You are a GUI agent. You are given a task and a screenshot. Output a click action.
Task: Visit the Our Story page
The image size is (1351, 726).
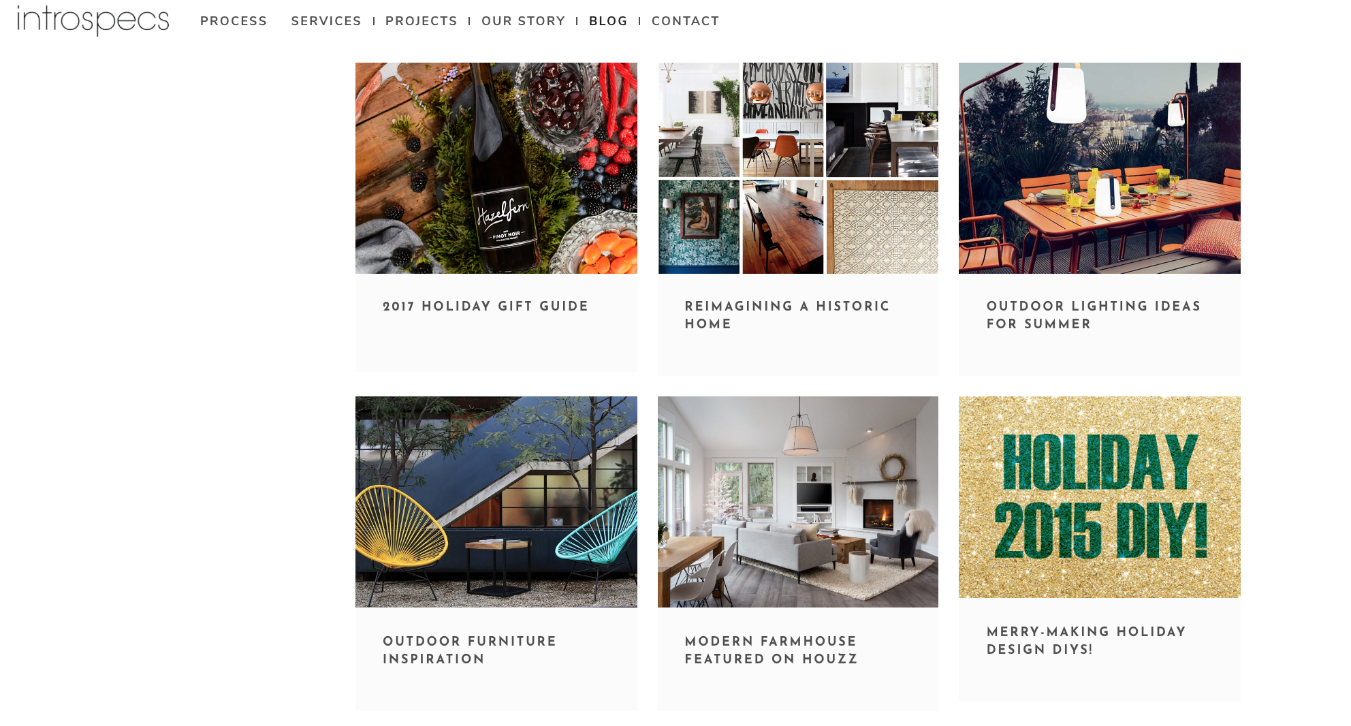click(524, 21)
